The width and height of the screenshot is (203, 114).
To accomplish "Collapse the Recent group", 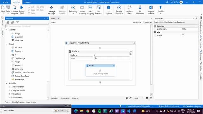I will [x=7, y=44].
